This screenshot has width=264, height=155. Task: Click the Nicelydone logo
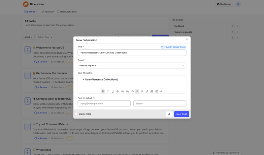26,4
